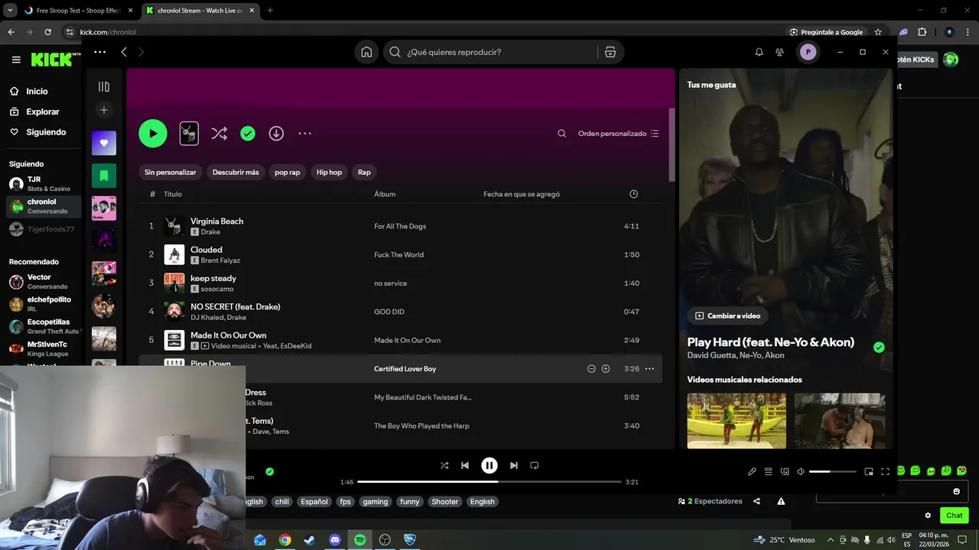Image resolution: width=979 pixels, height=550 pixels.
Task: Open the Kick hamburger menu
Action: (x=16, y=60)
